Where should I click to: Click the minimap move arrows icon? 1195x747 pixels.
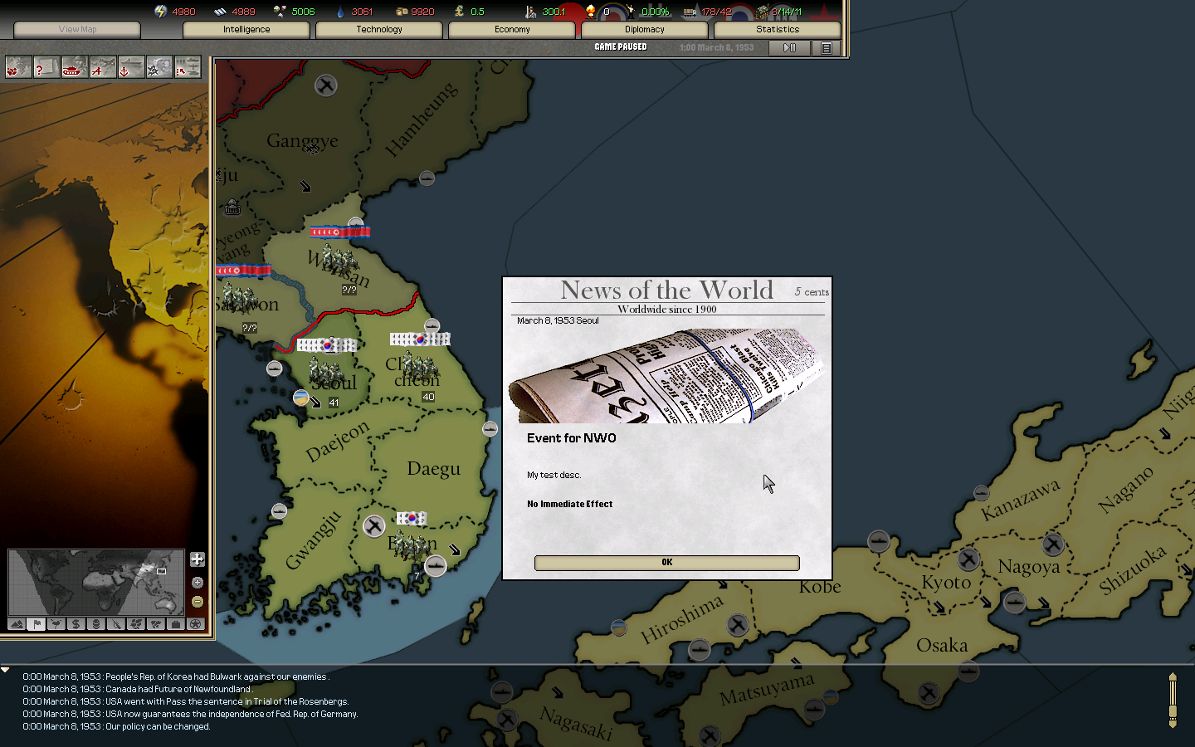click(198, 559)
